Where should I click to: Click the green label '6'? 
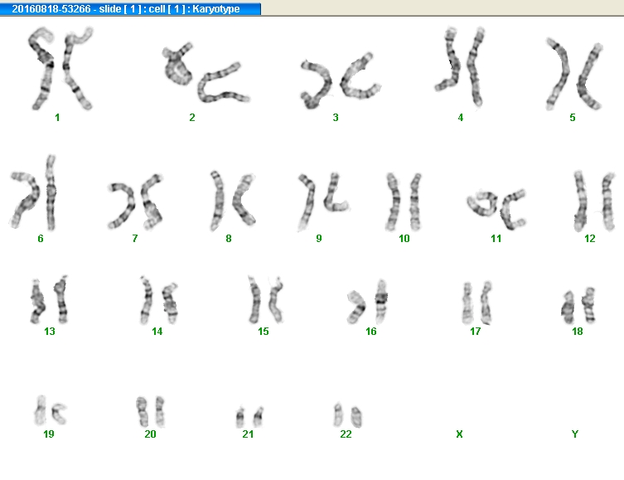coord(41,239)
